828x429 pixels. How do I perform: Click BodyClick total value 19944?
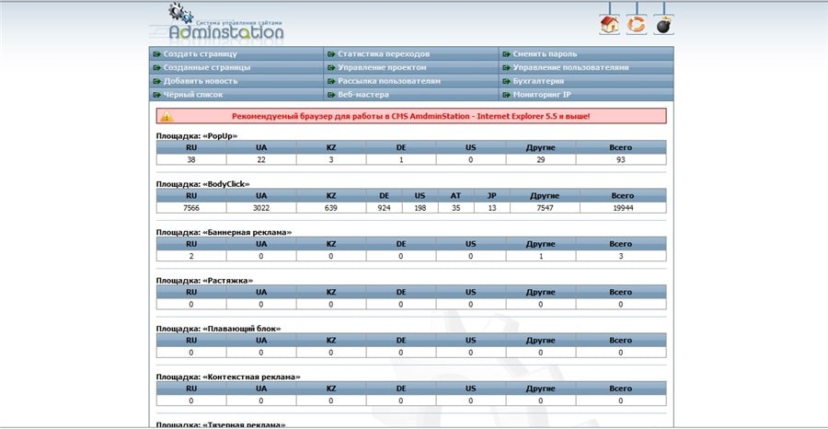(623, 208)
